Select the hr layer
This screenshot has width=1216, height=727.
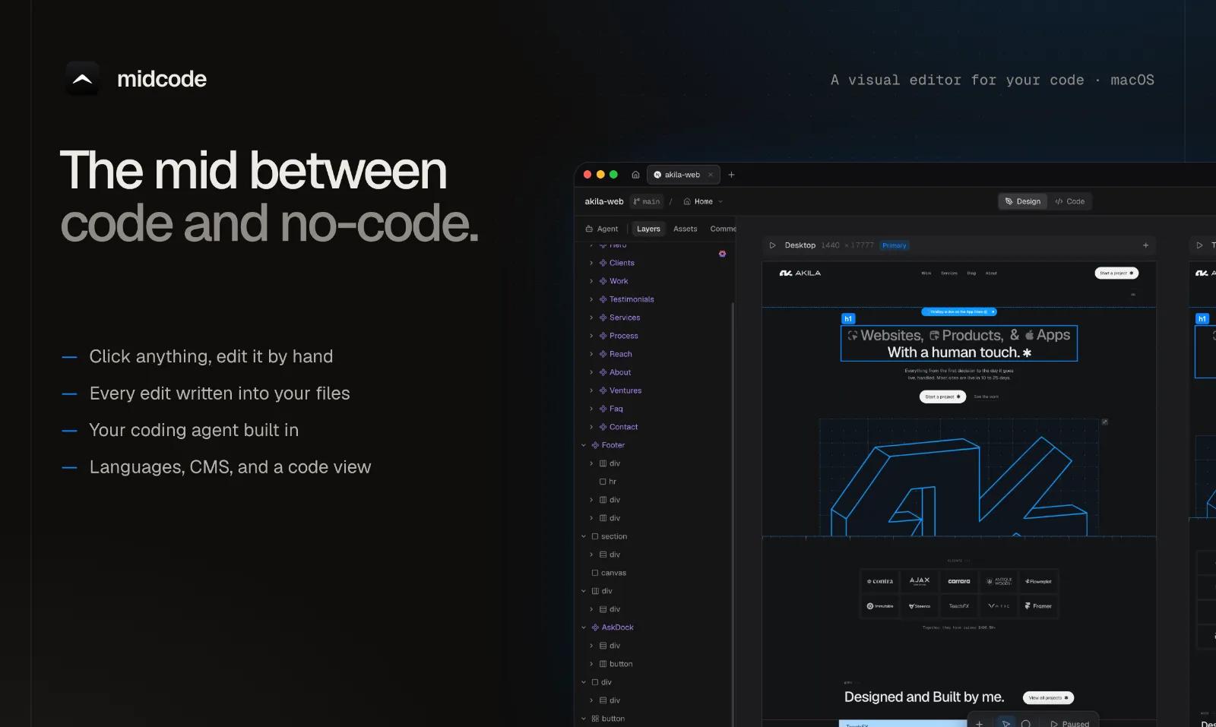[x=608, y=482]
